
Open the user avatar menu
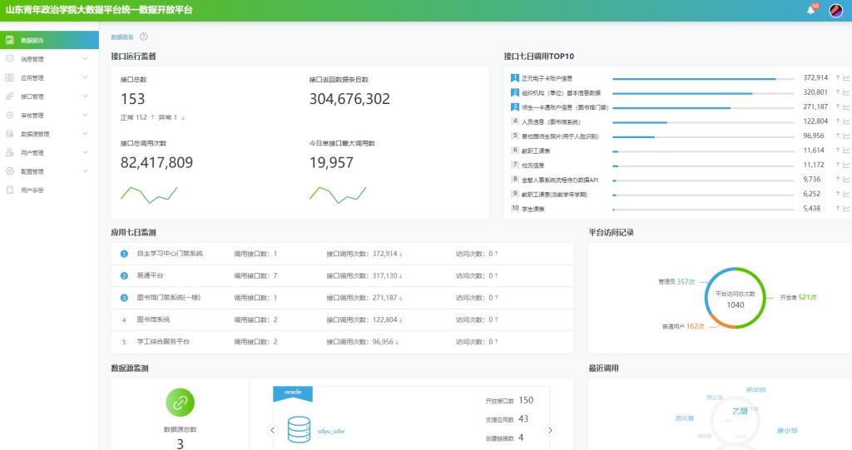(836, 10)
